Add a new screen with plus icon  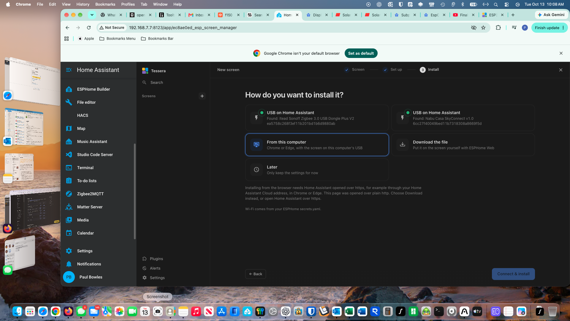[202, 96]
